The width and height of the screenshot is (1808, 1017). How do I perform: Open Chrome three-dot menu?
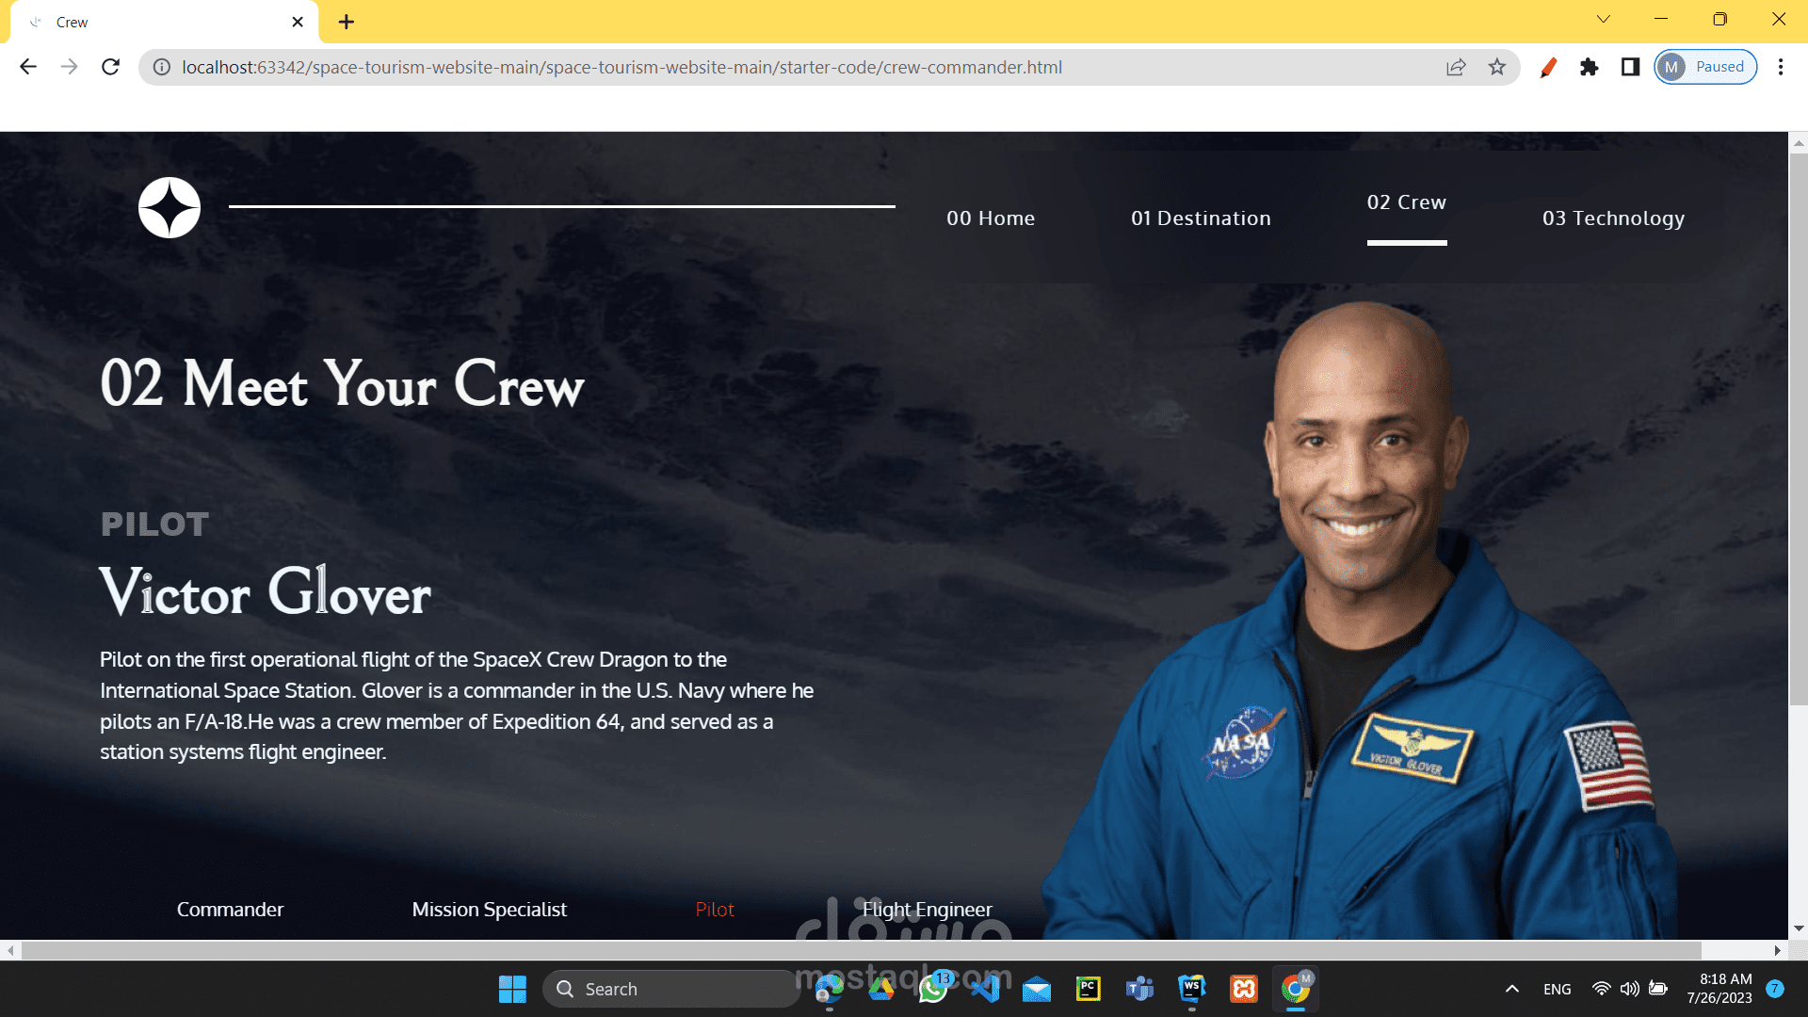pyautogui.click(x=1780, y=67)
